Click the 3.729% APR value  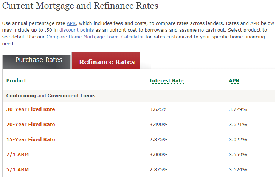[x=238, y=109]
